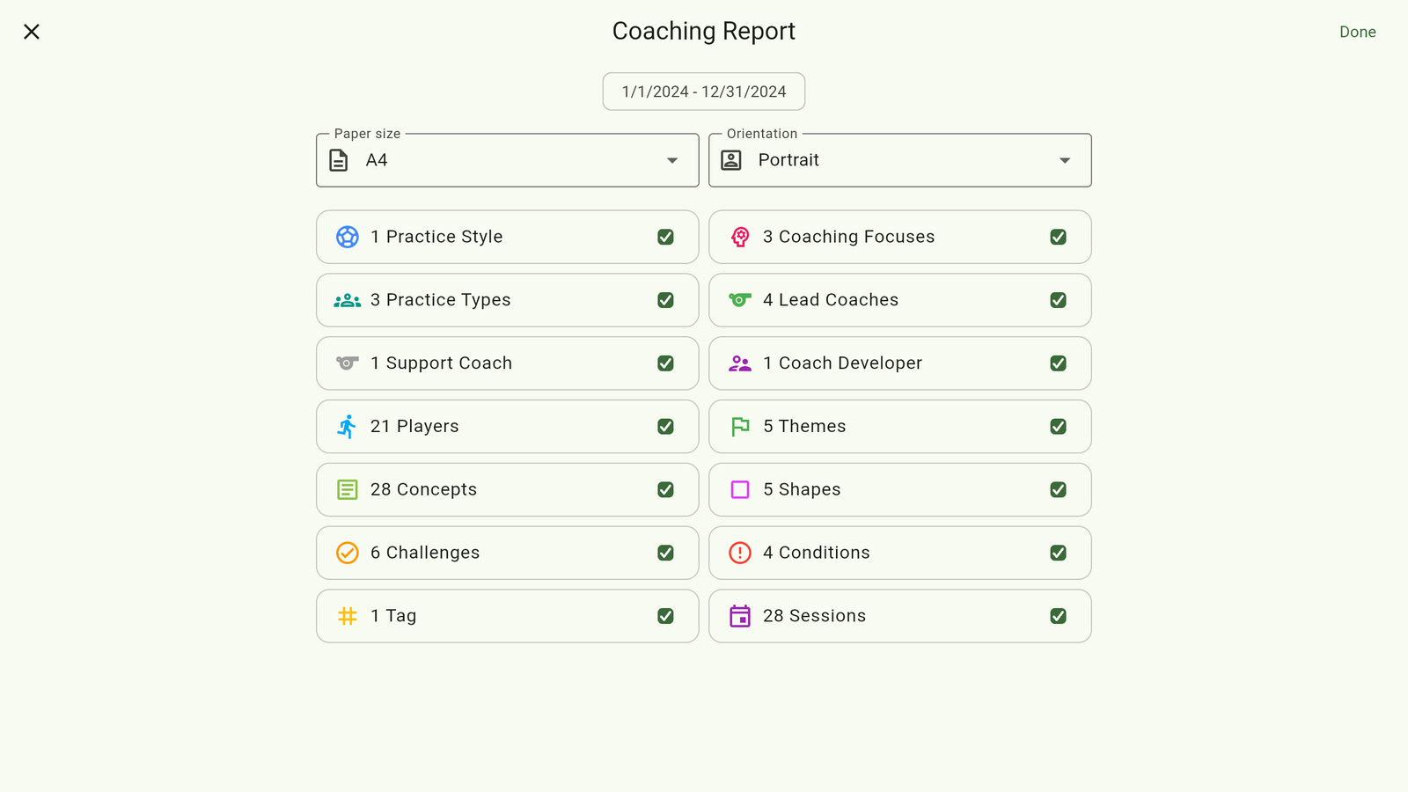Close the Coaching Report dialog
This screenshot has height=792, width=1408.
tap(32, 32)
